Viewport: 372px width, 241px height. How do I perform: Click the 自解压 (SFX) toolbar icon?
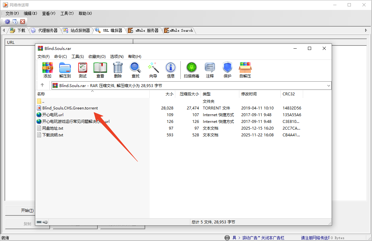click(245, 70)
